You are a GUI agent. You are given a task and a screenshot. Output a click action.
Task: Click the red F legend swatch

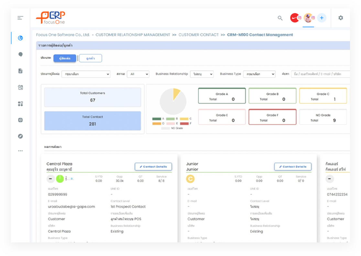(184, 124)
